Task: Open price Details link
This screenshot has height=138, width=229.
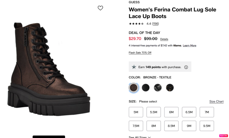Action: (164, 39)
